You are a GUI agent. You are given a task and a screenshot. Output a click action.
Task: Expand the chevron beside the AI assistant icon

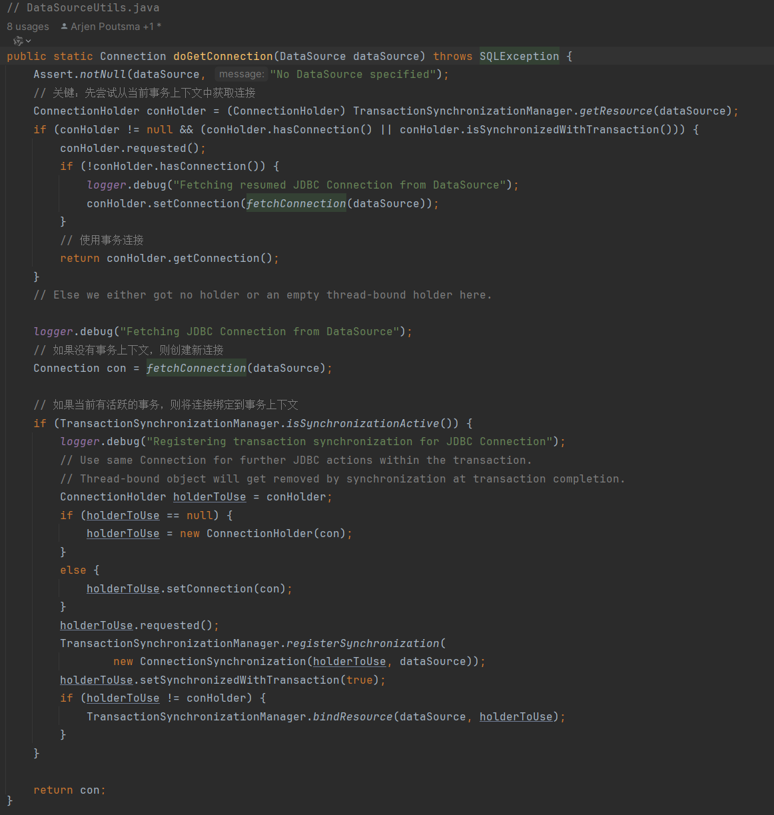coord(28,41)
